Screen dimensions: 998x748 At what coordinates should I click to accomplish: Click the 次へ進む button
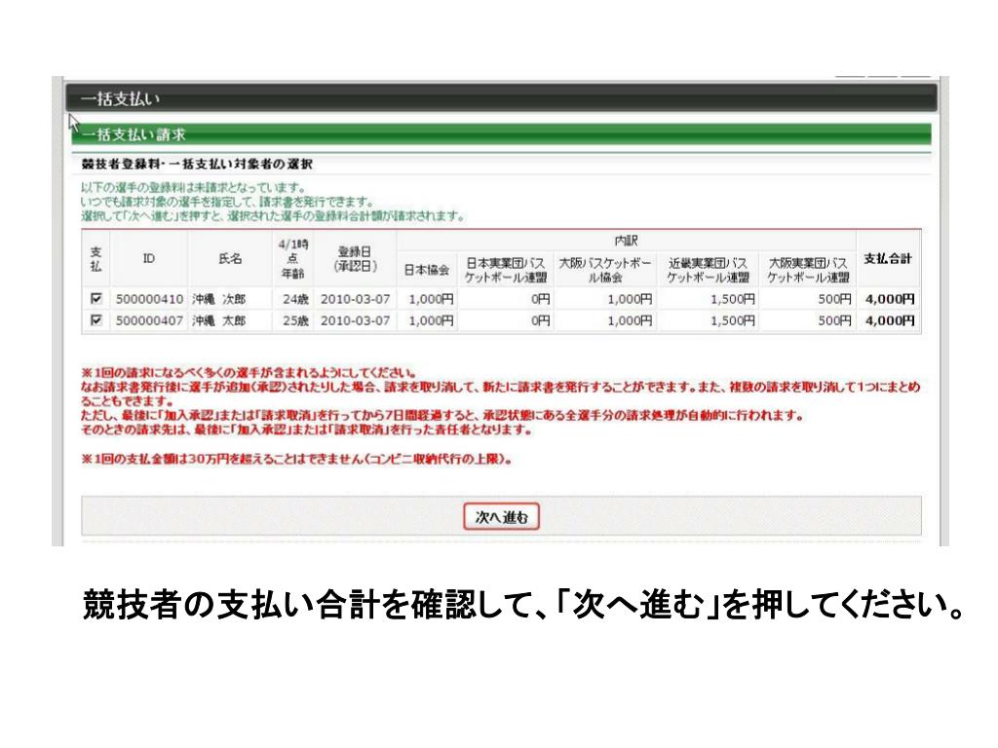501,516
